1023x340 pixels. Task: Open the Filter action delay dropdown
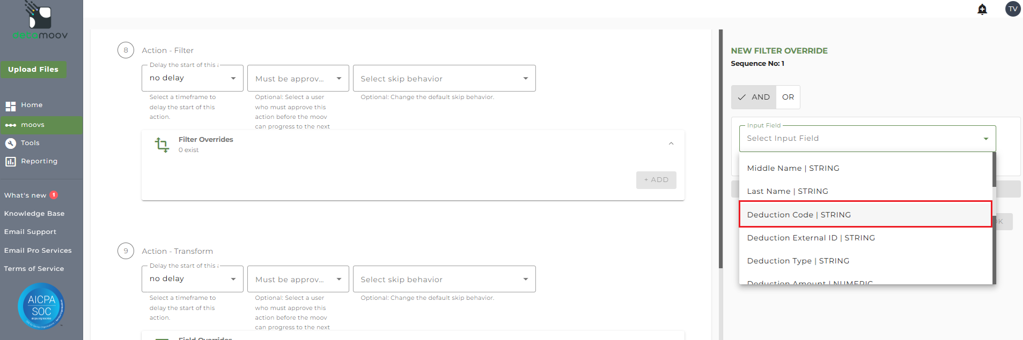tap(193, 79)
